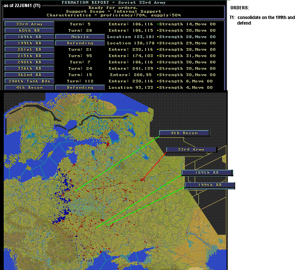Open the 338th RD unit entry
The image size is (306, 270).
[x=29, y=69]
